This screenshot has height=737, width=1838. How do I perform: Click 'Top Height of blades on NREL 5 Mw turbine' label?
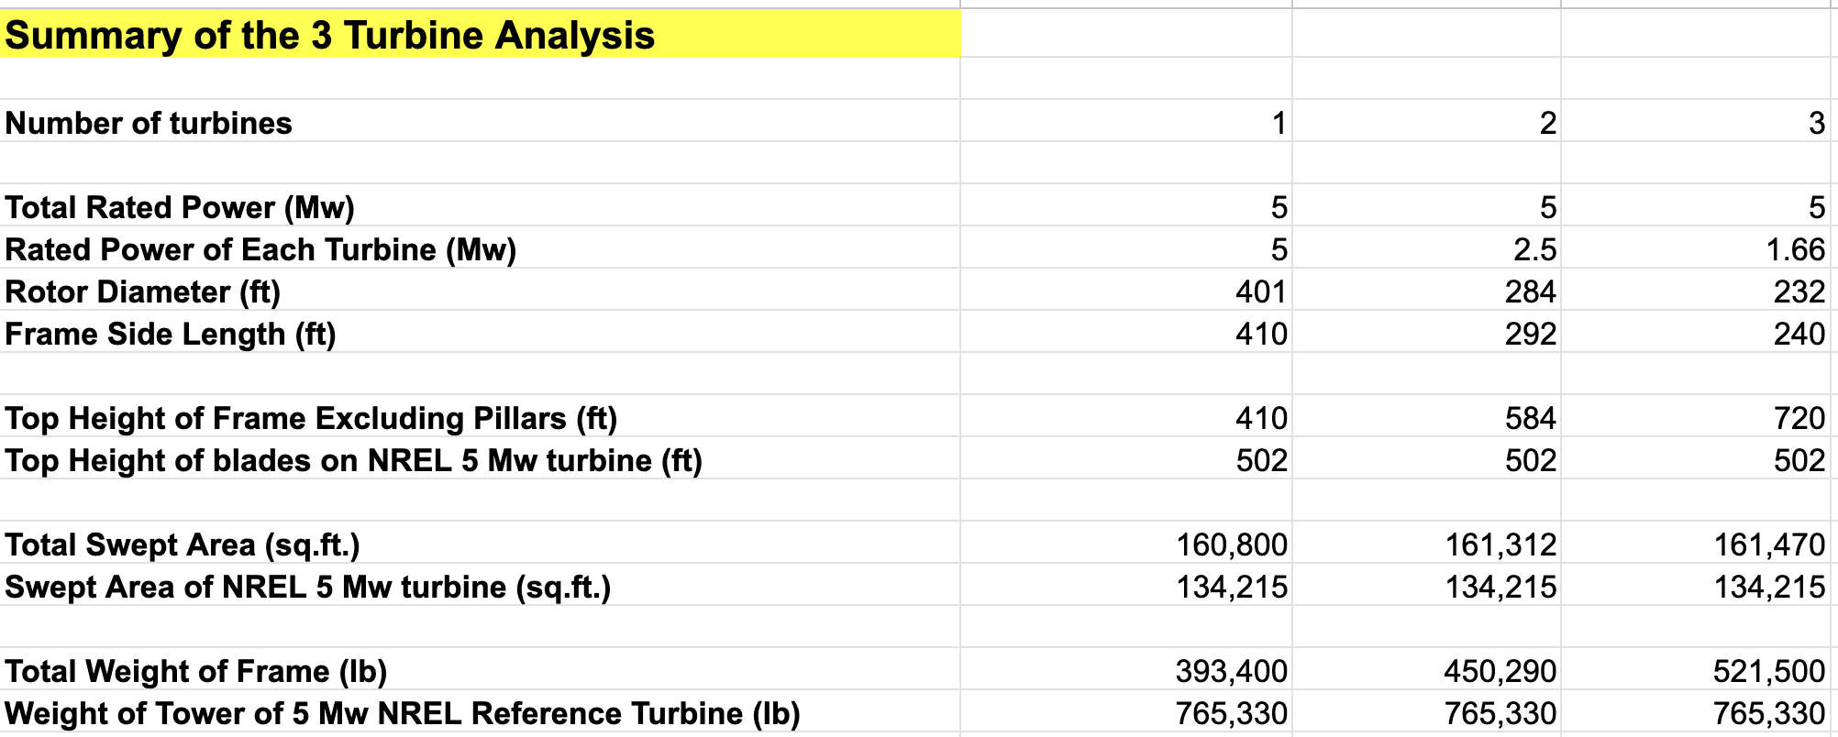point(353,460)
